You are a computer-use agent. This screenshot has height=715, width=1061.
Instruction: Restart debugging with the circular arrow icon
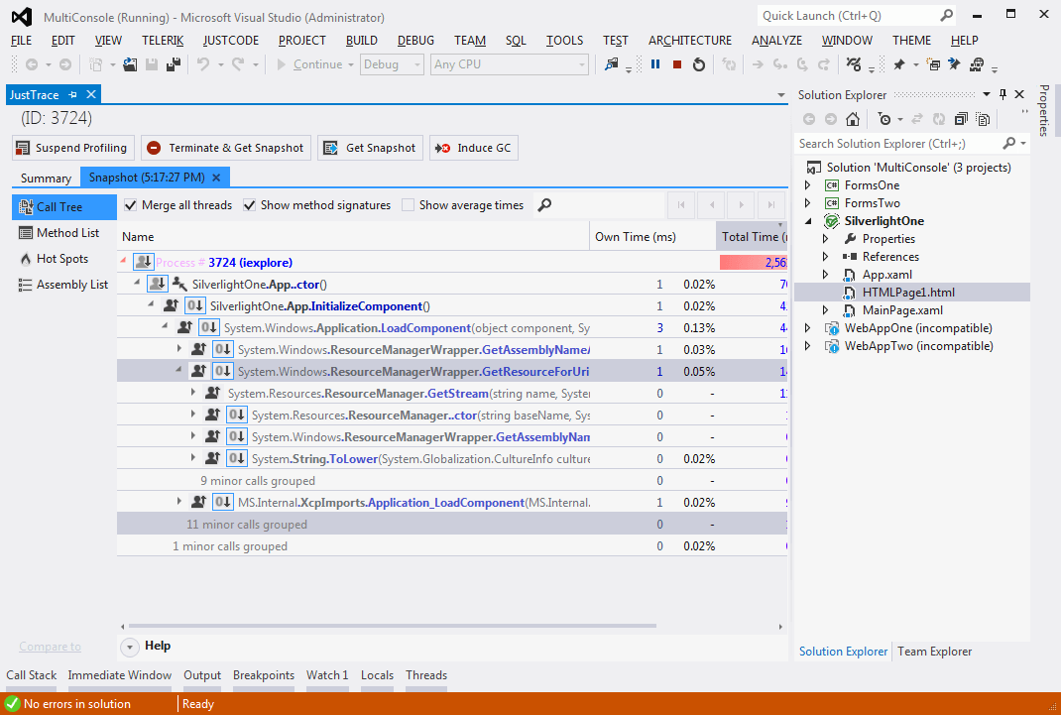click(x=699, y=64)
